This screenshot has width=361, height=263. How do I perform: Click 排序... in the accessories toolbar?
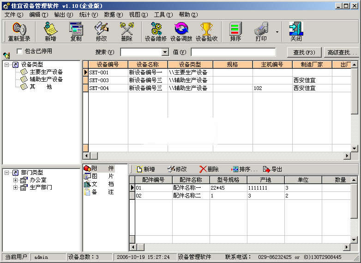(244, 169)
